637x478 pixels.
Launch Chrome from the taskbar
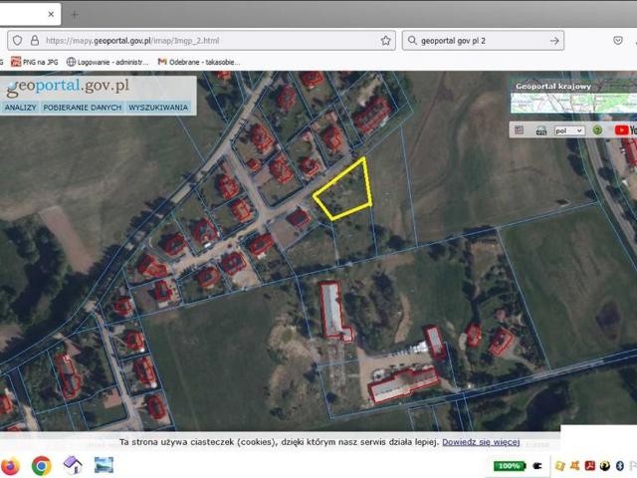(x=42, y=465)
